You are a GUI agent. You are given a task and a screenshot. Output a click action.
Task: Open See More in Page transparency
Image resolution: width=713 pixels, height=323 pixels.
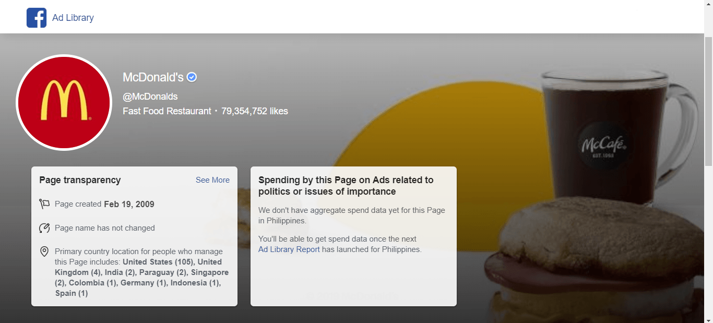(212, 180)
